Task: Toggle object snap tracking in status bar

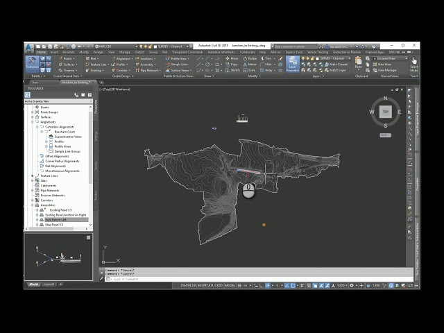Action: pos(287,285)
